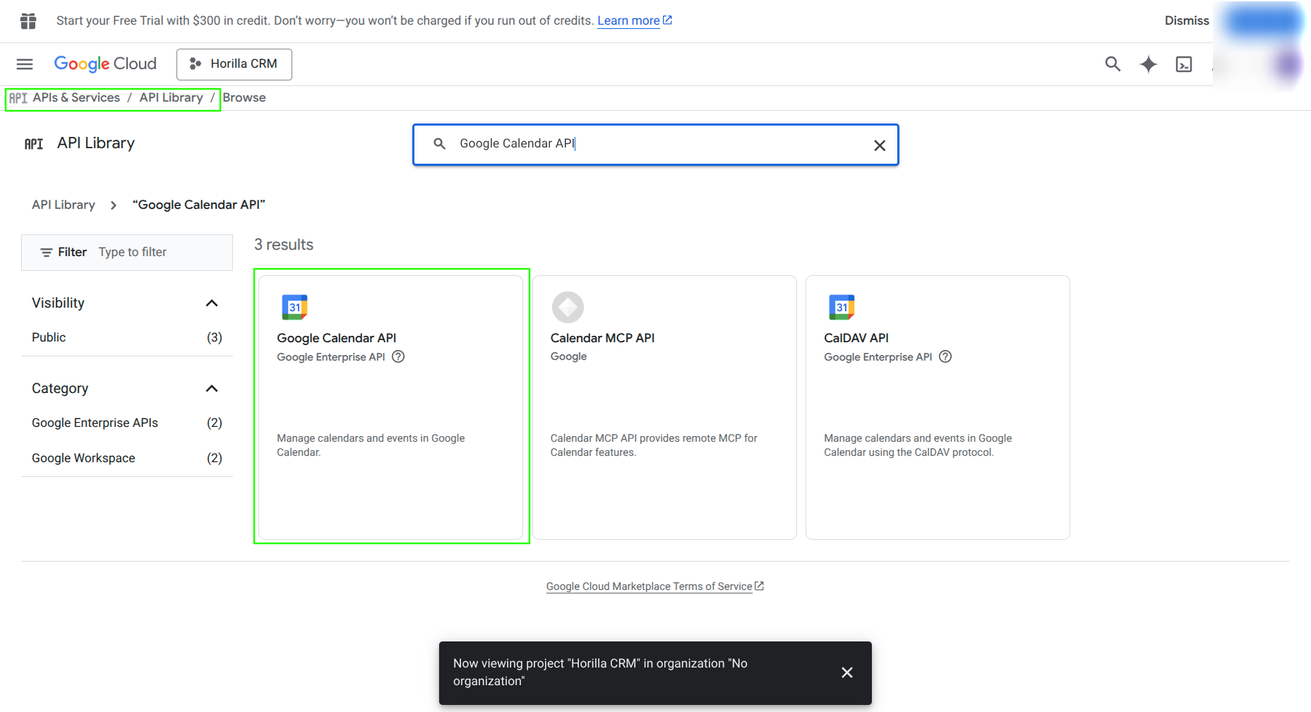Click help icon on CalDAV API card
Viewport: 1311px width, 712px height.
click(945, 356)
